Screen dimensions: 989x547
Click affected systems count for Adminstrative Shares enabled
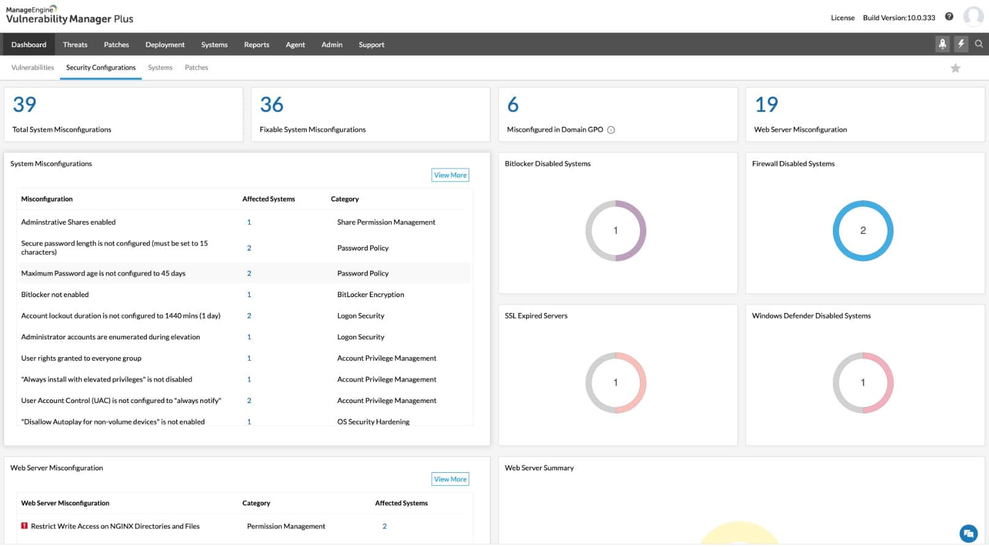[x=249, y=222]
